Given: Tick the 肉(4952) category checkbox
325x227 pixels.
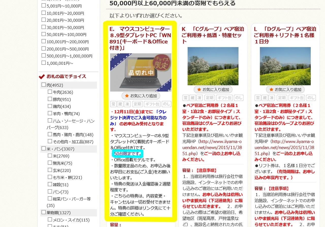Looking at the screenshot, I should 44,85.
